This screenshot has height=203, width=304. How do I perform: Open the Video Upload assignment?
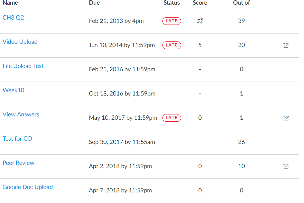[20, 42]
